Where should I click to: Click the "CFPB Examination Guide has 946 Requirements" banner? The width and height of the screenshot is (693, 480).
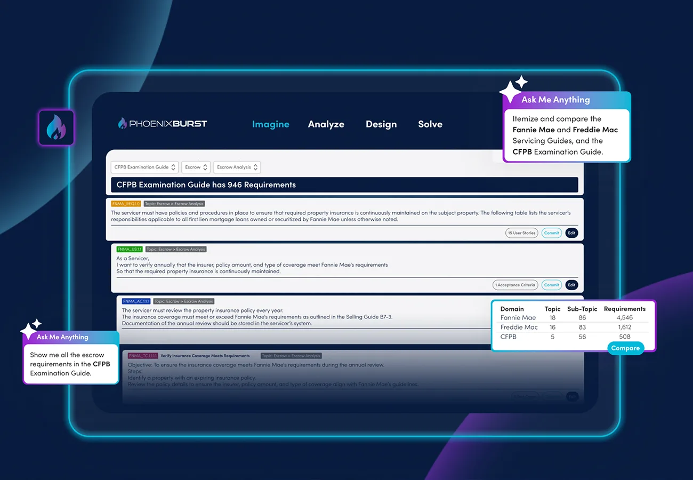point(344,185)
